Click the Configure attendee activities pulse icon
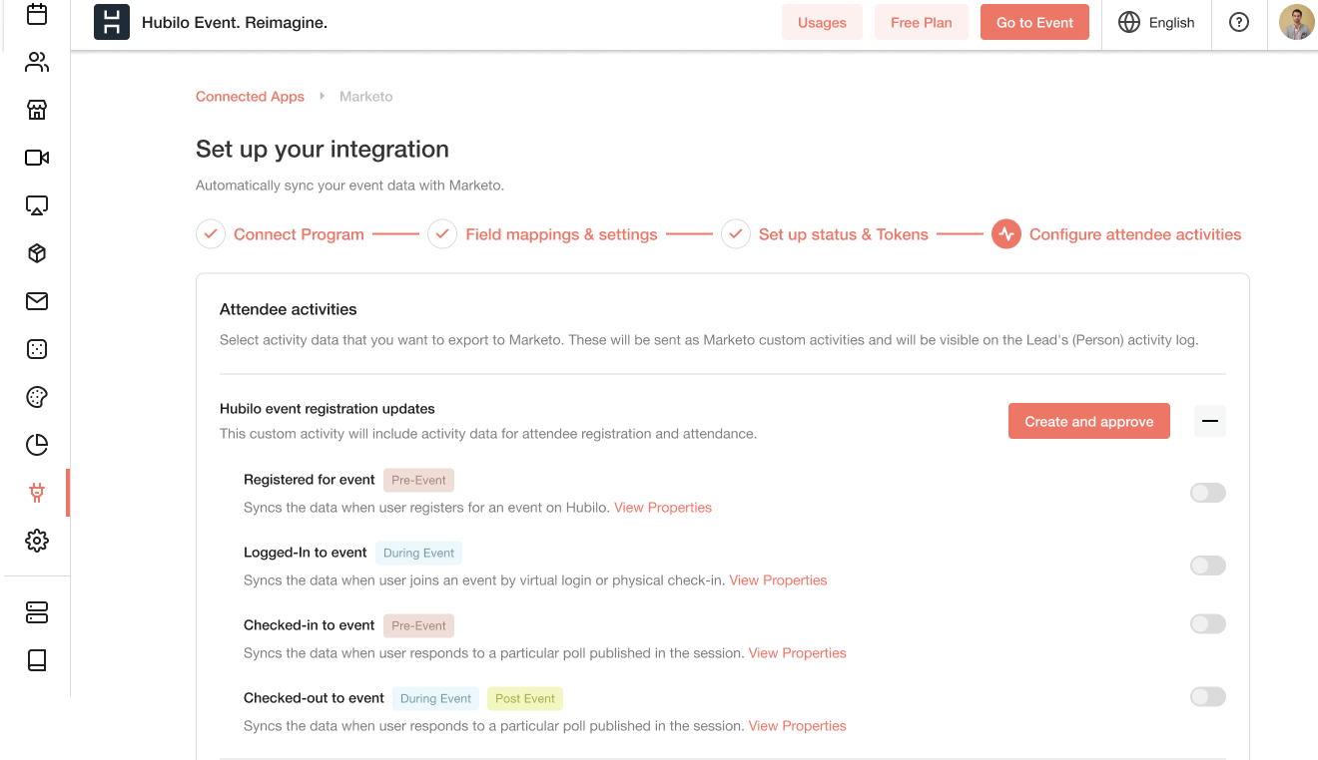This screenshot has width=1318, height=760. click(1006, 234)
